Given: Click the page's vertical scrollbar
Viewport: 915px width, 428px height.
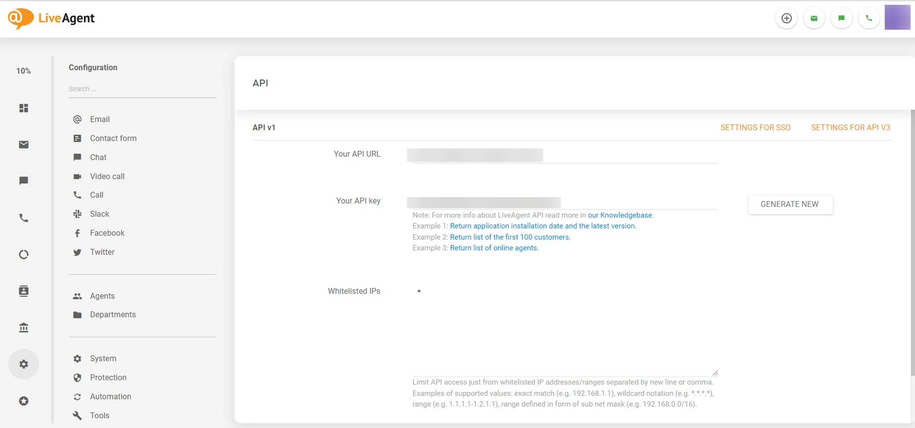Looking at the screenshot, I should [x=913, y=243].
